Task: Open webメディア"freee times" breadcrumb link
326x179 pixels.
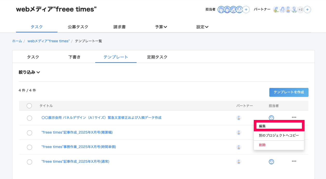Action: click(49, 41)
